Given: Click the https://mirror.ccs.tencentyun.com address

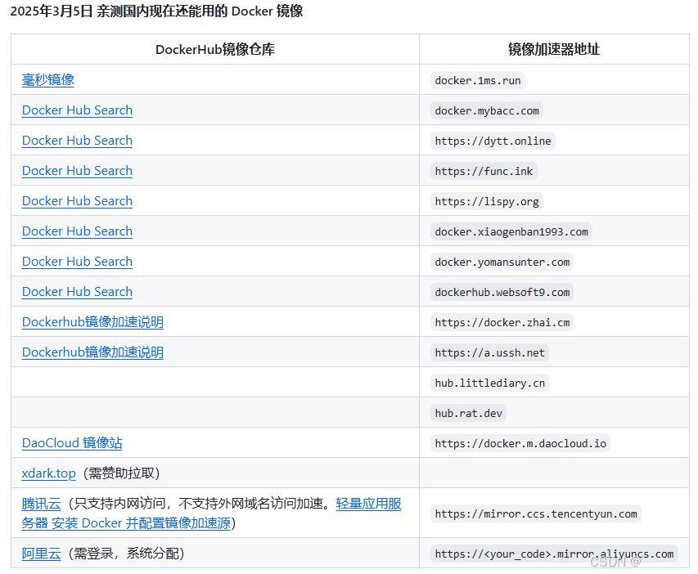Looking at the screenshot, I should click(x=535, y=513).
